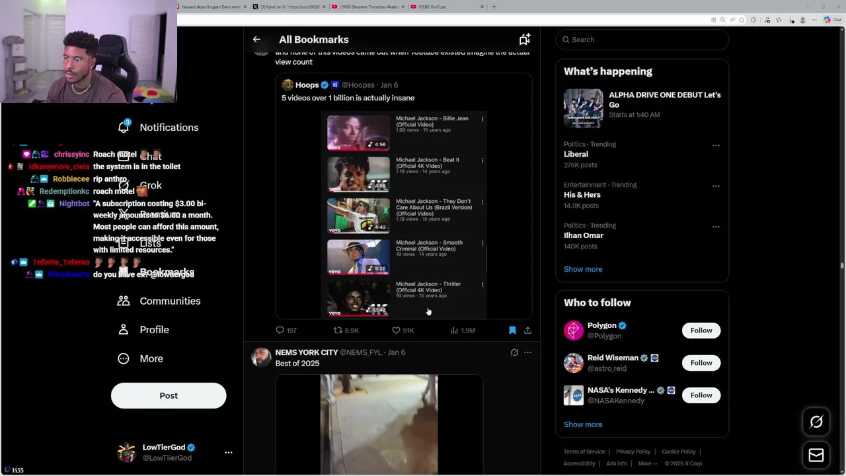Open Smooth Criminal video thumbnail
The width and height of the screenshot is (846, 476).
[358, 257]
